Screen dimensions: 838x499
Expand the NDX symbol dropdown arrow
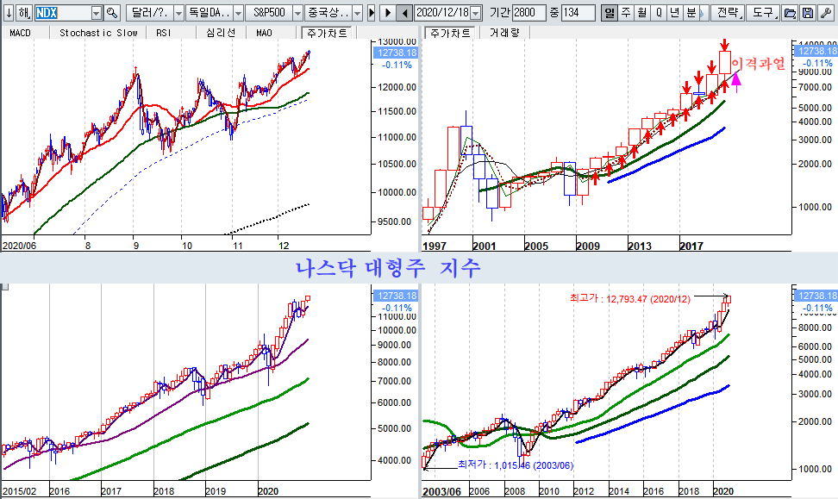(97, 13)
